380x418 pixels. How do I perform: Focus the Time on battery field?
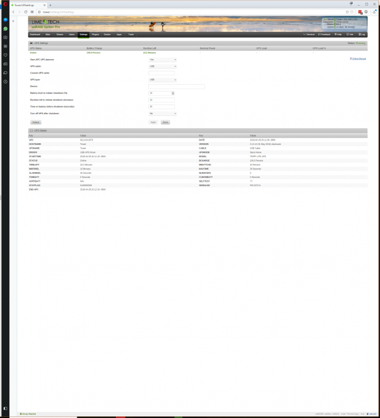coord(162,106)
